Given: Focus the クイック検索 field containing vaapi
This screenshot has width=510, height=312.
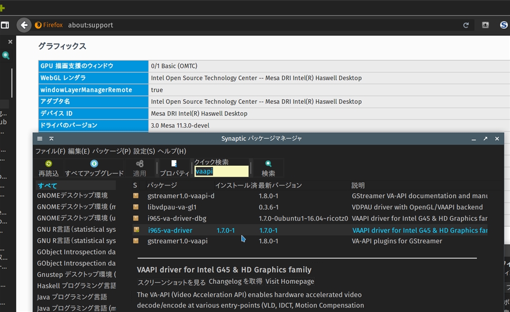Looking at the screenshot, I should [221, 171].
